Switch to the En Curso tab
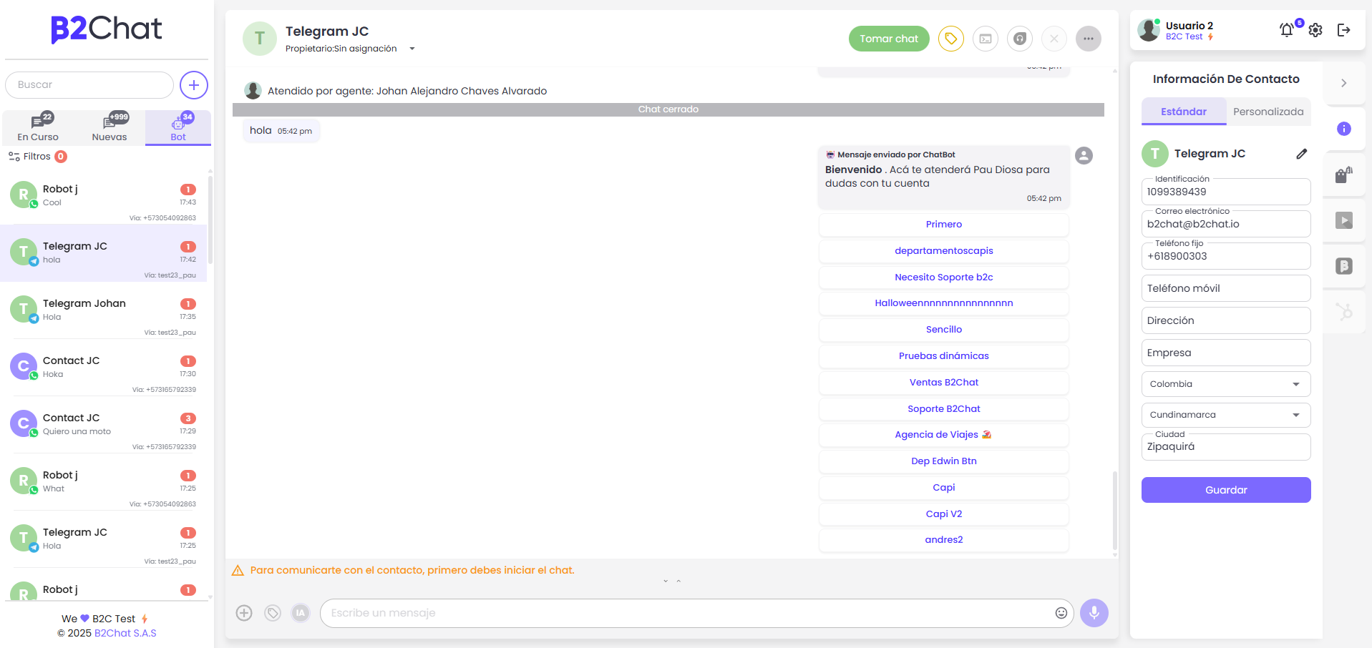 (38, 128)
